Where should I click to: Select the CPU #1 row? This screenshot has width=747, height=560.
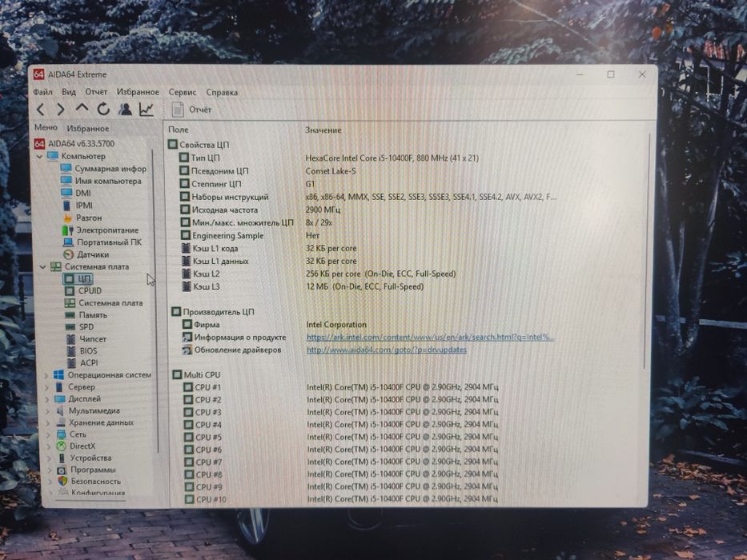pyautogui.click(x=340, y=387)
